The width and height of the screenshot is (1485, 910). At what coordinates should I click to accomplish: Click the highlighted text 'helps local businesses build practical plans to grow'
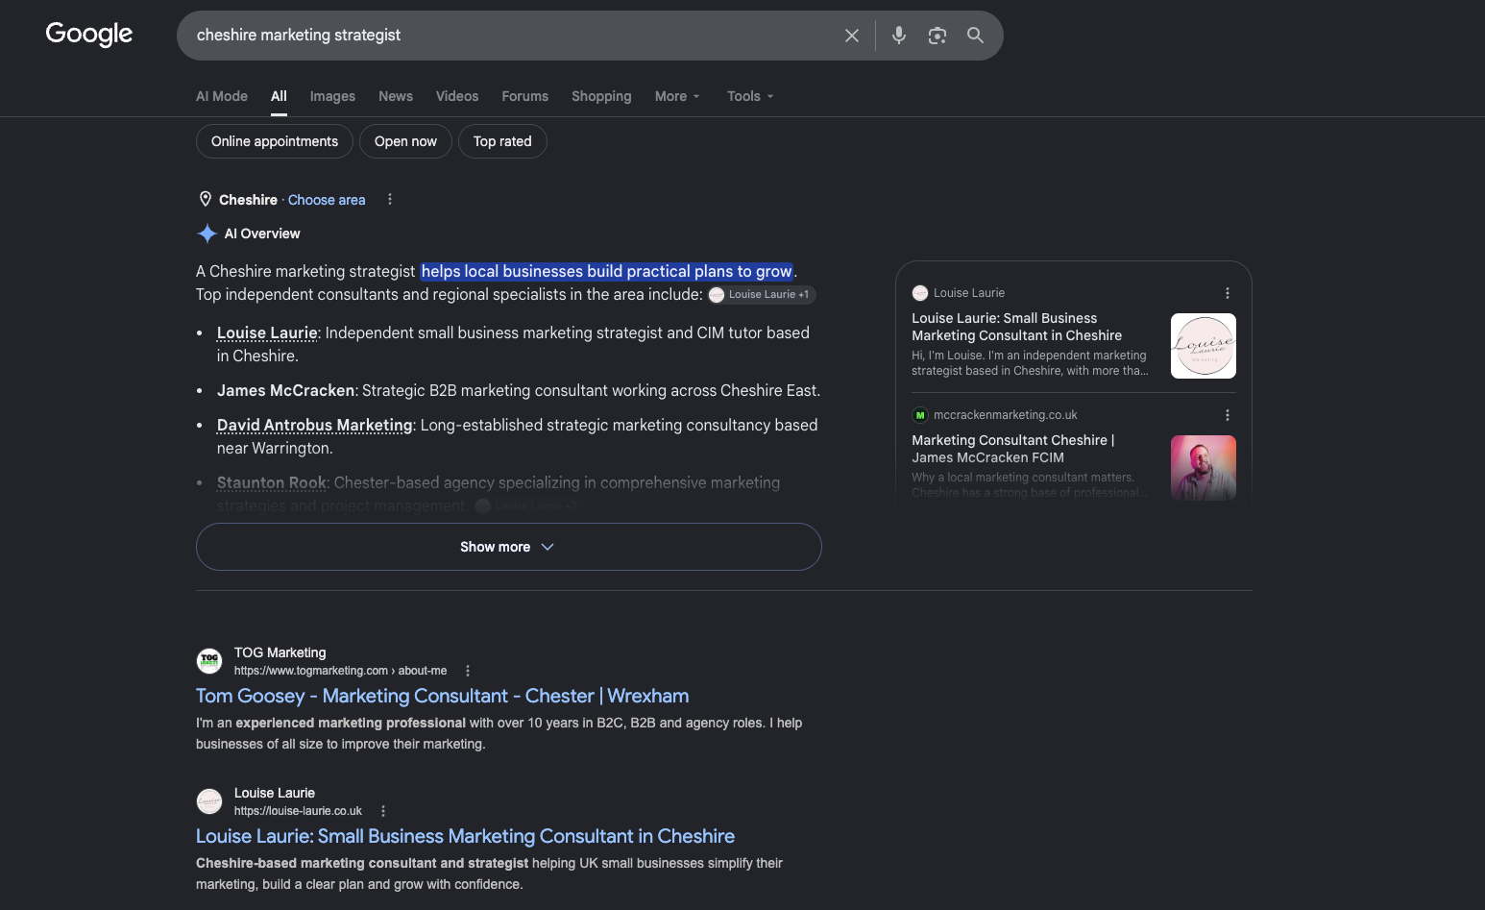[x=607, y=271]
